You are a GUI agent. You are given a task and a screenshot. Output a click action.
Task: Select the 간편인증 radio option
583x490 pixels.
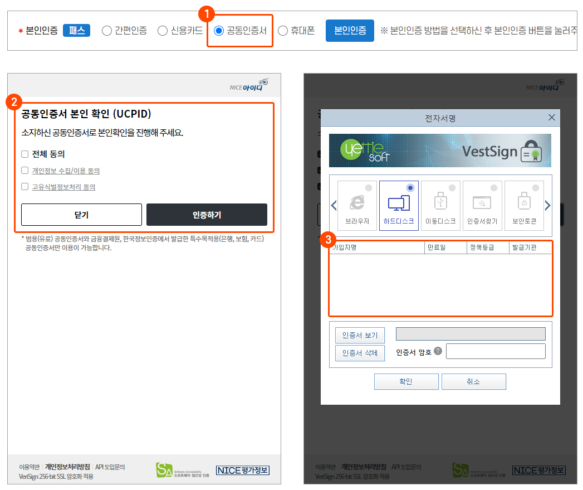click(107, 31)
